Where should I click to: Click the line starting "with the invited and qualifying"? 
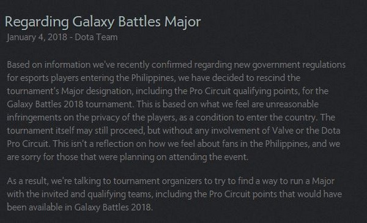(174, 194)
